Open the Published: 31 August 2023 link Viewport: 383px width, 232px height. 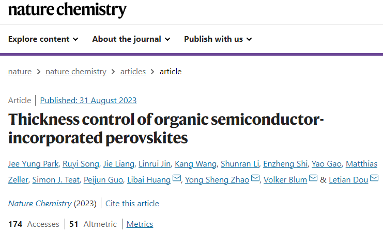[88, 101]
